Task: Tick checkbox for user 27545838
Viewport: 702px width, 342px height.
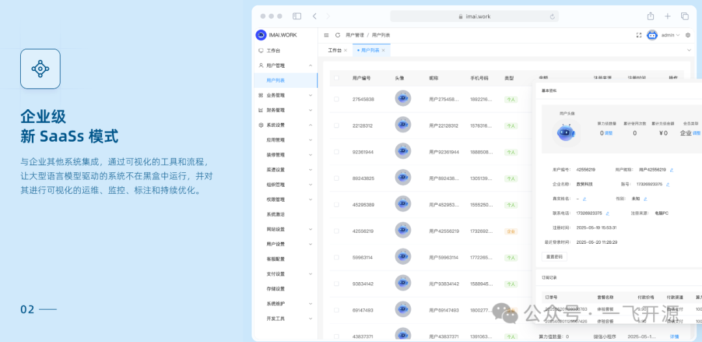Action: [x=337, y=99]
